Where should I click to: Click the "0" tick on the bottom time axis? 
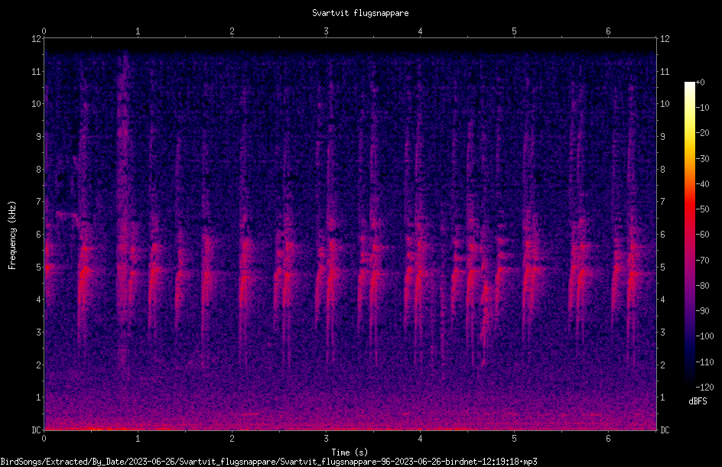(44, 439)
